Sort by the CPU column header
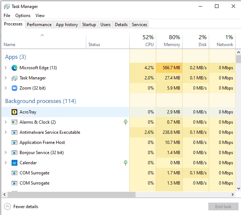Viewport: 241px width, 215px height. pyautogui.click(x=143, y=41)
